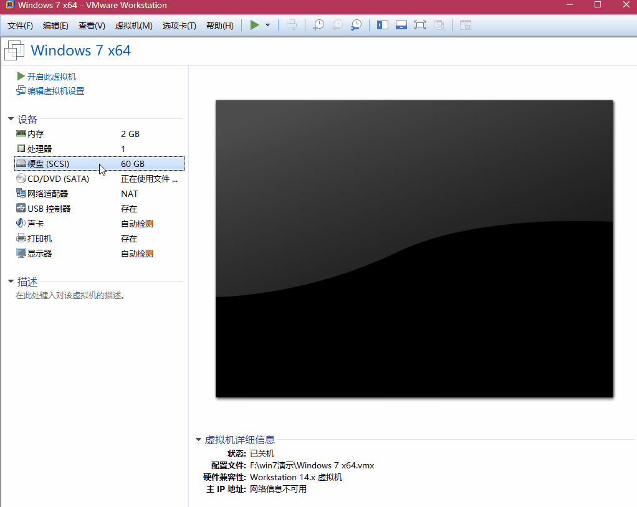The height and width of the screenshot is (507, 637).
Task: Take a snapshot using the clock-plus icon
Action: pyautogui.click(x=318, y=25)
